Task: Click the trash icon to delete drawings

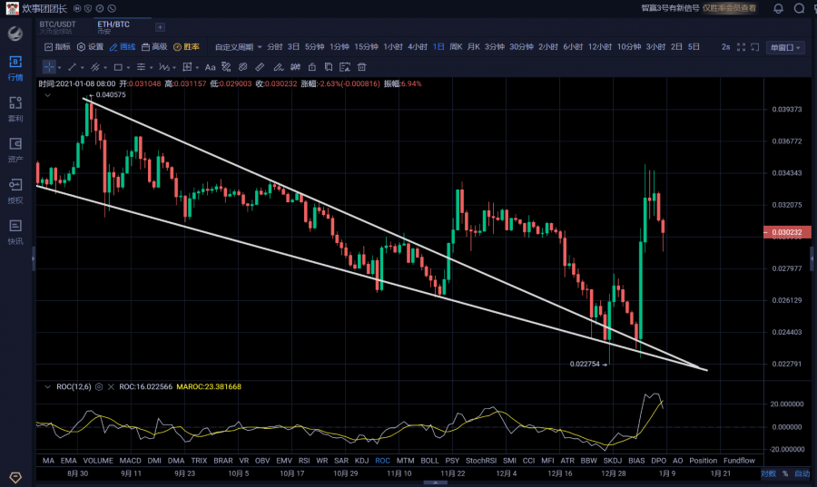Action: 362,66
